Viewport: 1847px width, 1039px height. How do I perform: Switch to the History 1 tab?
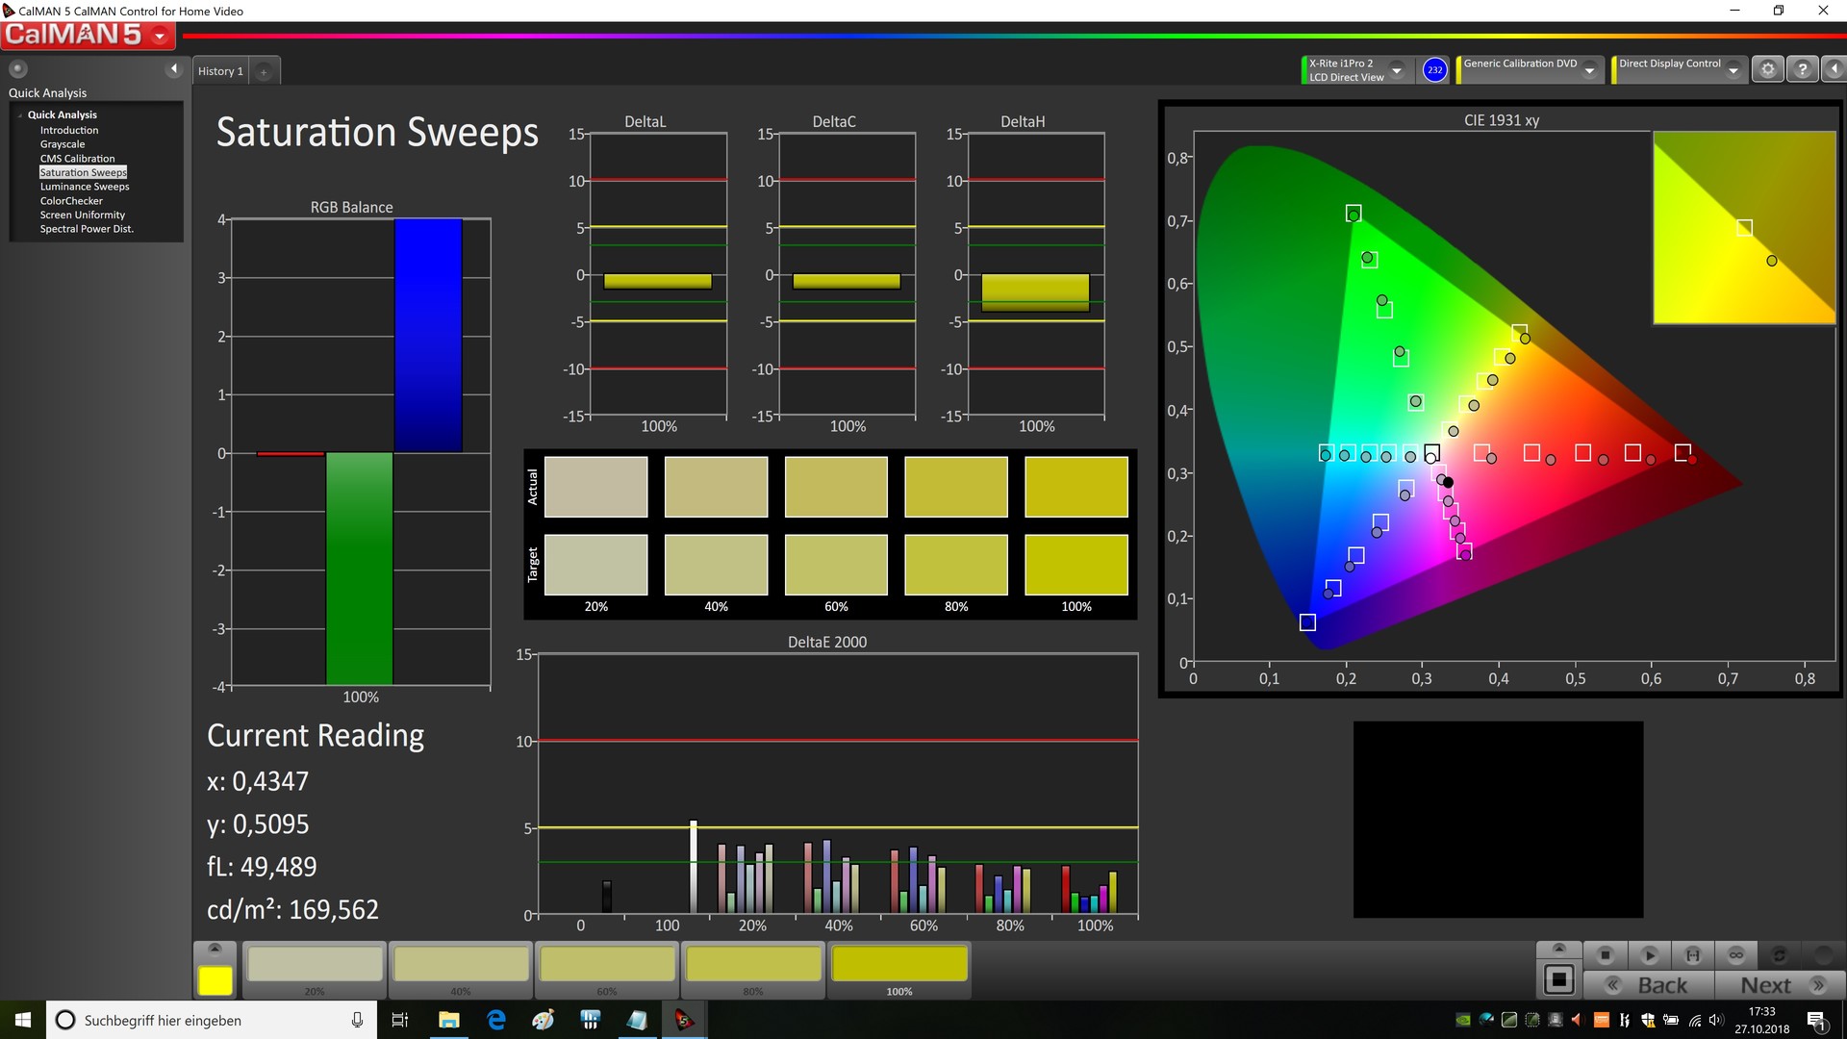click(220, 71)
